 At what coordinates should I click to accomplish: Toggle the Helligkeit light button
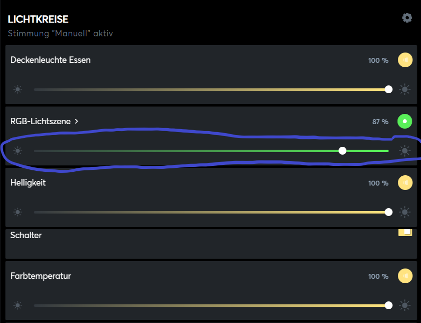(x=405, y=183)
